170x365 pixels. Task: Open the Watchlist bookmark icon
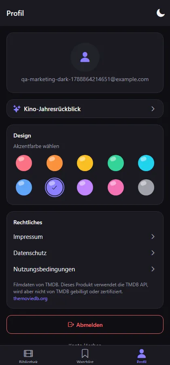[x=85, y=354]
